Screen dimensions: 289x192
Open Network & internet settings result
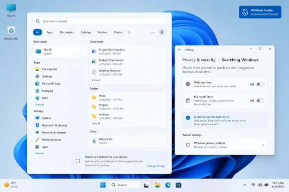pos(51,132)
